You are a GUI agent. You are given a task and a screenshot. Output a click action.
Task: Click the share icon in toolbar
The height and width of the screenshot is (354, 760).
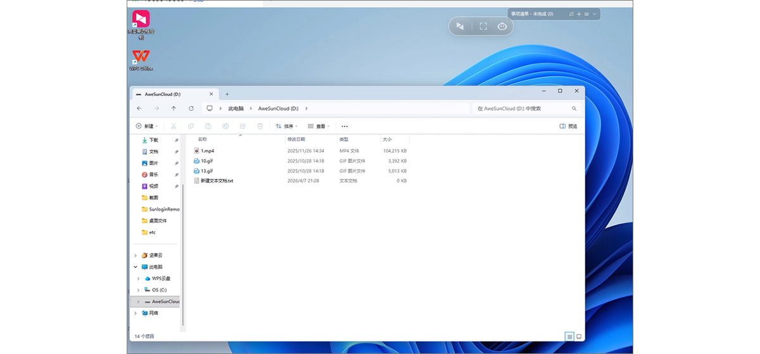(243, 126)
